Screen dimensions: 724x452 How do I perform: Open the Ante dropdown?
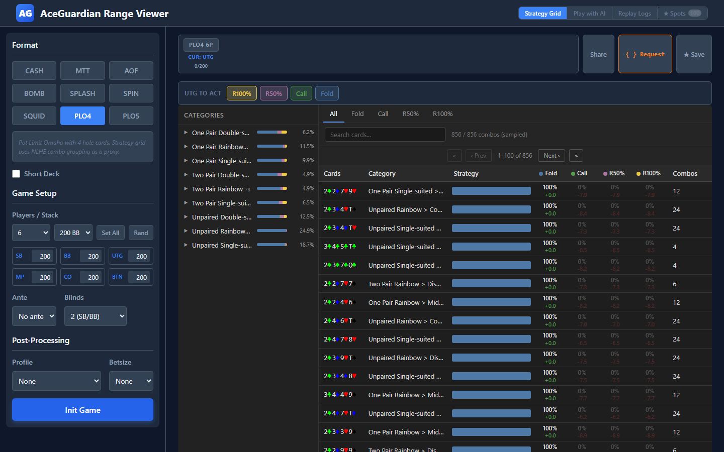coord(34,316)
